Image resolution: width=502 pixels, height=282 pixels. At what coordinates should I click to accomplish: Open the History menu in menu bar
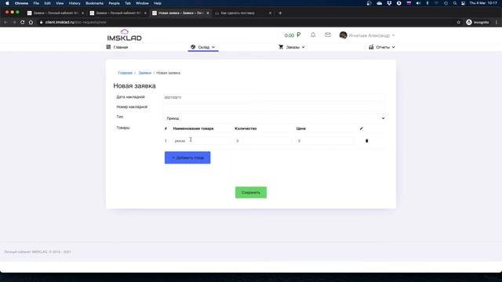coord(75,3)
